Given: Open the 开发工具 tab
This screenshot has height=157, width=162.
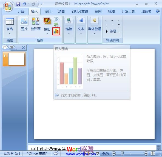Looking at the screenshot, I should (x=128, y=11).
